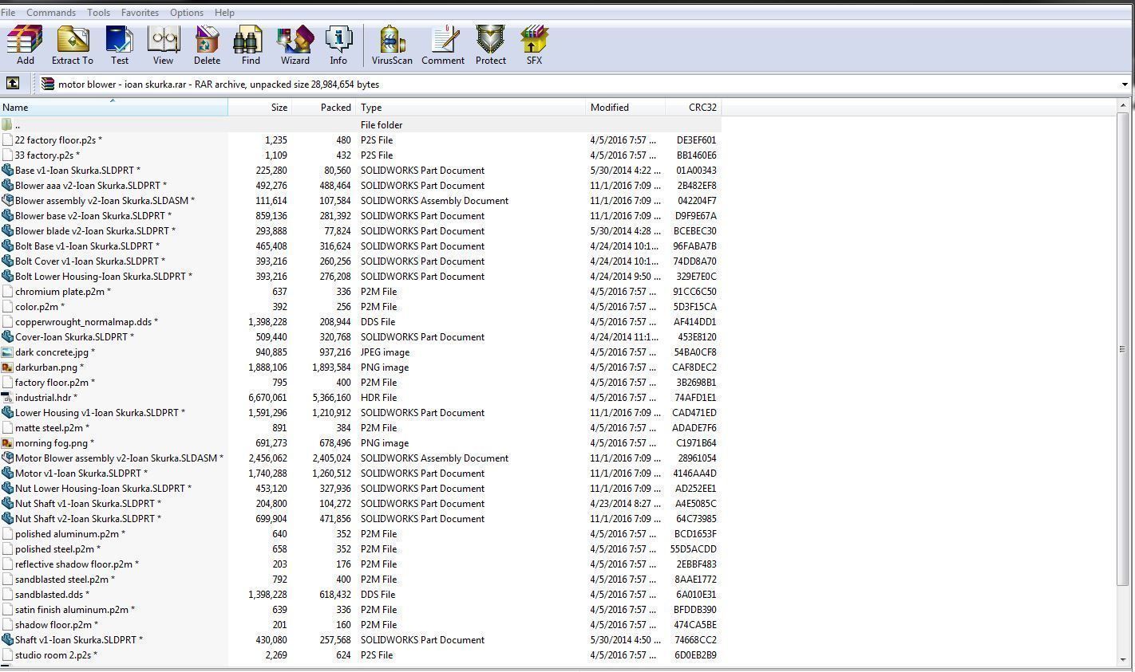The height and width of the screenshot is (672, 1135).
Task: Select file 'chromium plate.p2m'
Action: point(63,291)
